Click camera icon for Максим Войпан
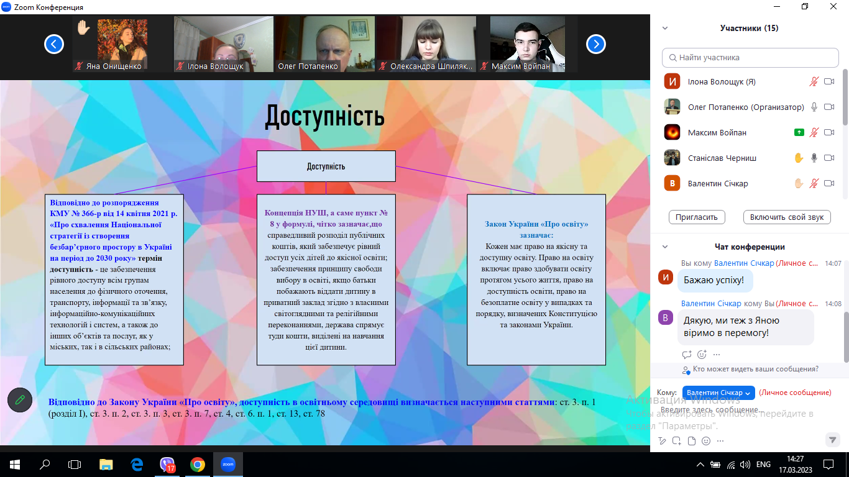849x477 pixels. coord(829,132)
